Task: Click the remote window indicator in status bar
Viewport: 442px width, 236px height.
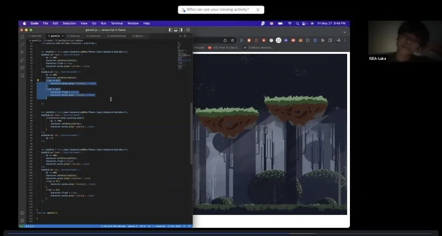Action: [21, 226]
